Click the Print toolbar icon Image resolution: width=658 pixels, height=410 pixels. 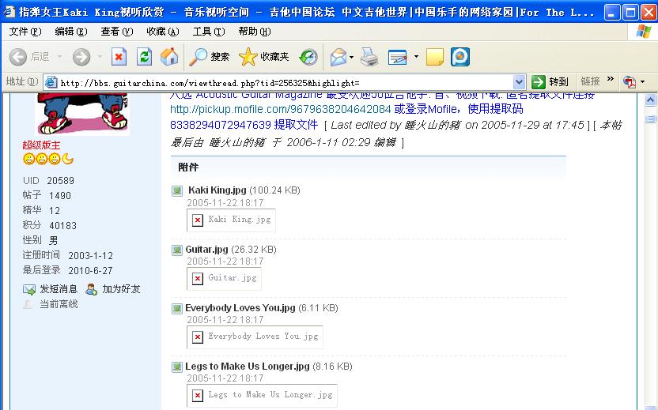[369, 57]
